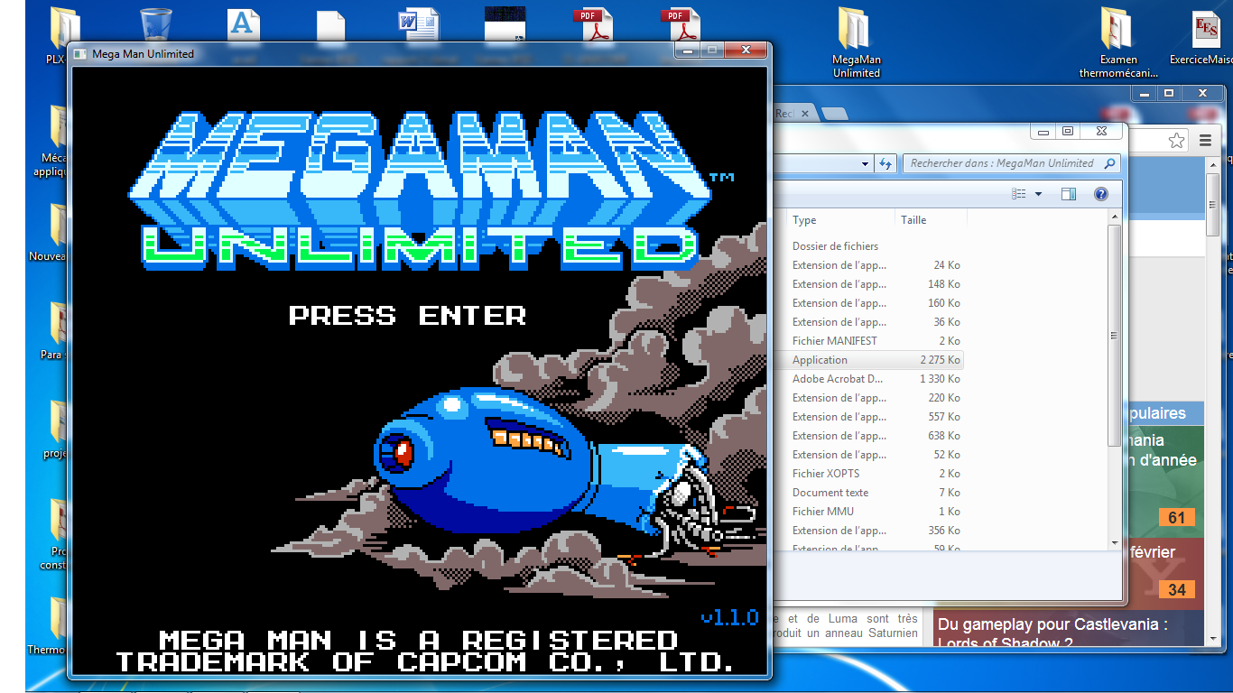Click the Explorer file list scrollbar thumb

tap(1114, 335)
